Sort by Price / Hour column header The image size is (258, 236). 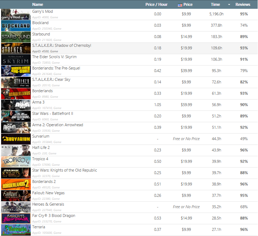click(156, 4)
